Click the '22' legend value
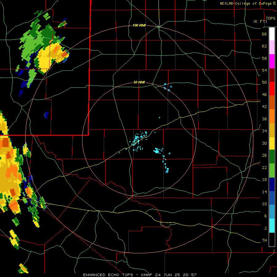277x277 pixels. coord(264,168)
